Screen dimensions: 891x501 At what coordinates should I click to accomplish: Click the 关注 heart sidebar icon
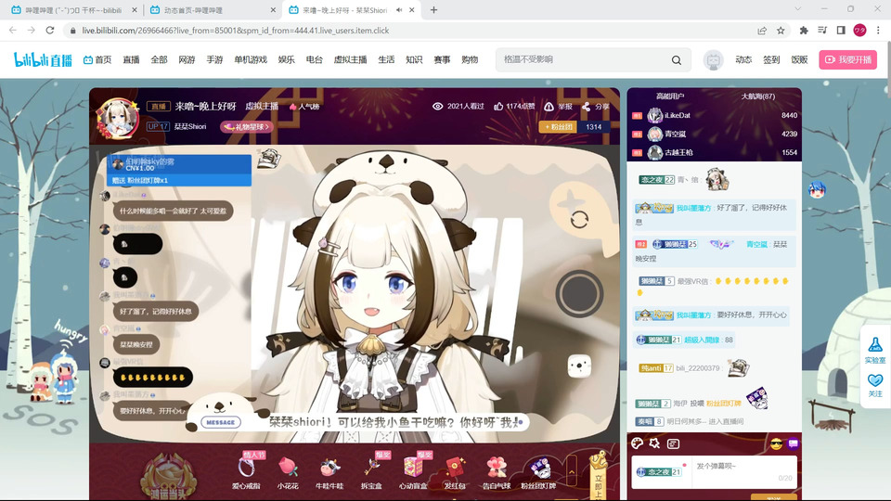pos(875,385)
